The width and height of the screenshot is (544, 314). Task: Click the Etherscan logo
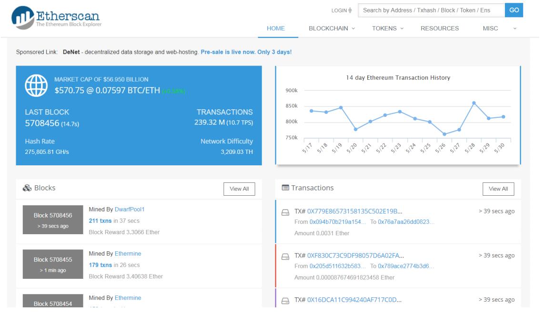[x=56, y=17]
